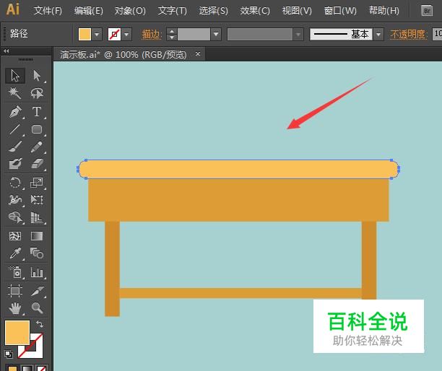Viewport: 442px width, 371px height.
Task: Select the Zoom tool
Action: 37,308
